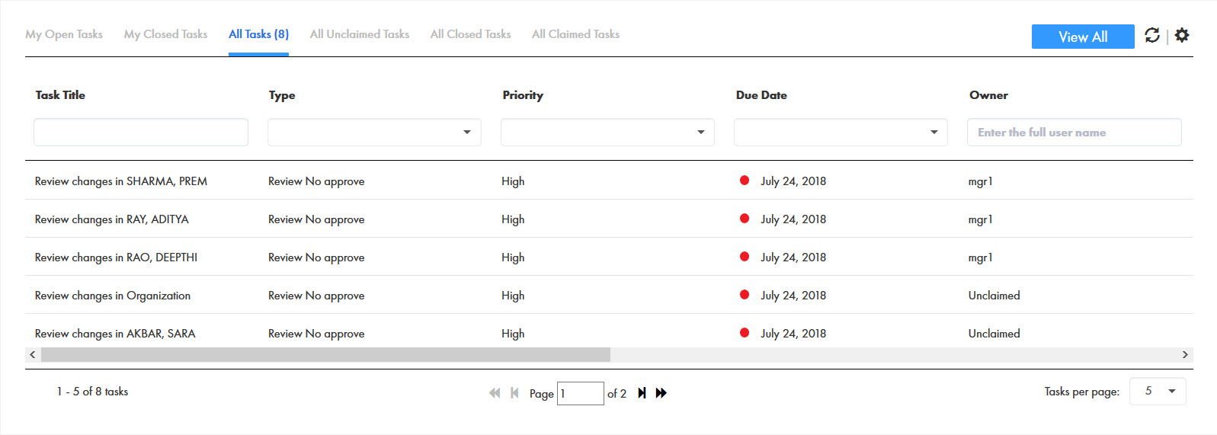Jump to last page of tasks
The height and width of the screenshot is (435, 1217).
tap(661, 393)
